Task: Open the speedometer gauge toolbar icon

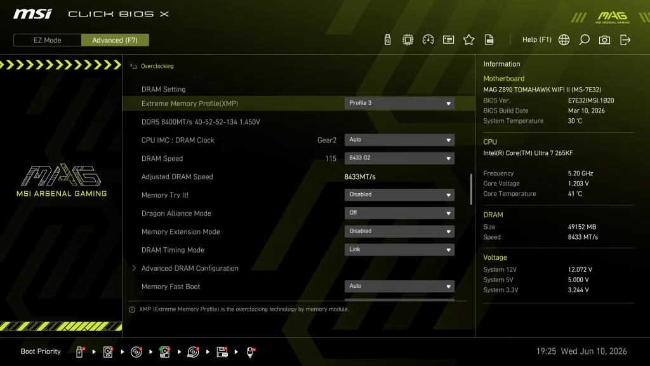Action: pos(428,40)
